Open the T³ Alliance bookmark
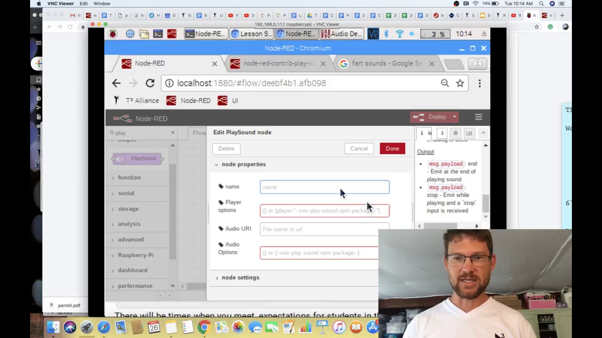 point(136,100)
